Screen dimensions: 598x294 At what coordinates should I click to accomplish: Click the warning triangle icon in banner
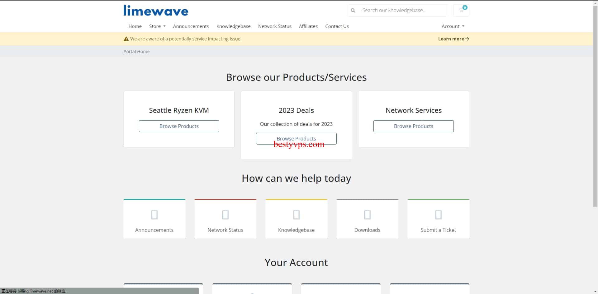(126, 39)
